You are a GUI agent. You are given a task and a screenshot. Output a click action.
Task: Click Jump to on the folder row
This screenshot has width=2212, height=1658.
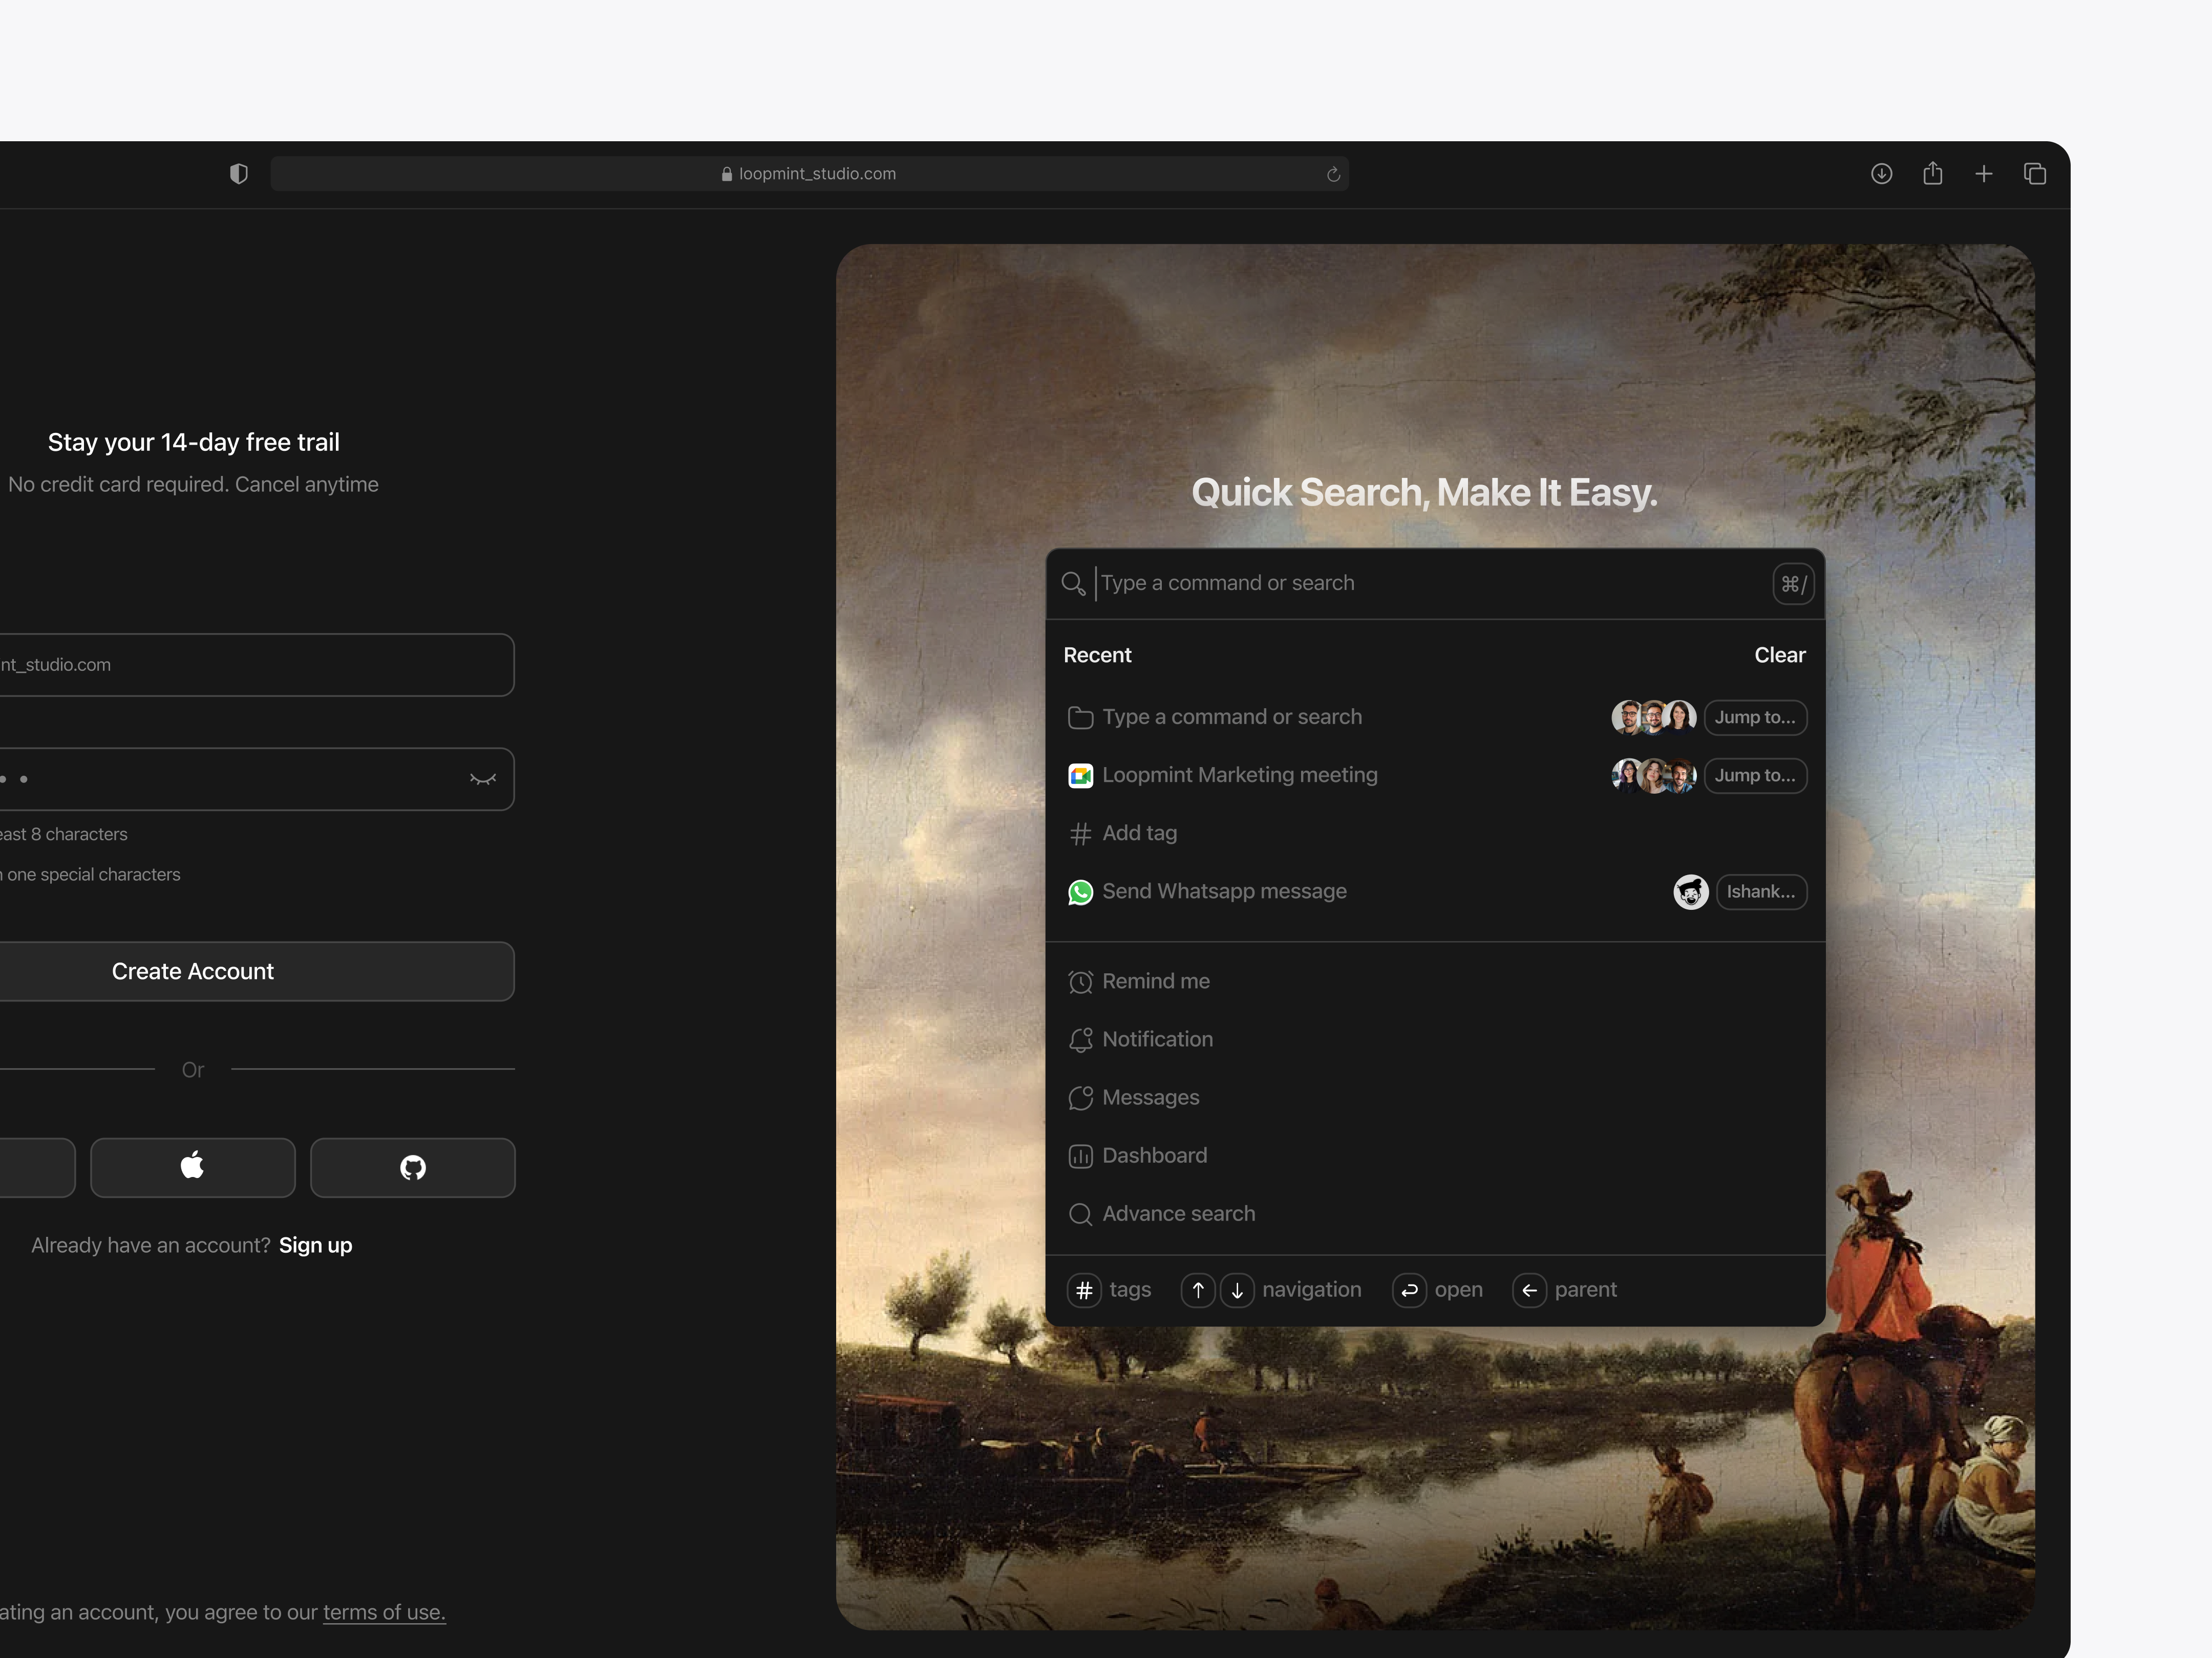click(1755, 716)
